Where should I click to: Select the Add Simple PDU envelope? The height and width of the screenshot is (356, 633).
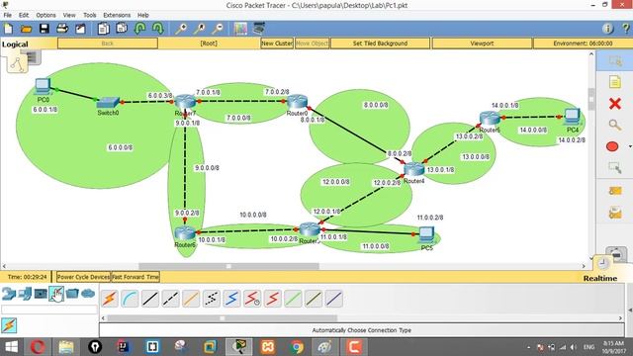(x=615, y=191)
